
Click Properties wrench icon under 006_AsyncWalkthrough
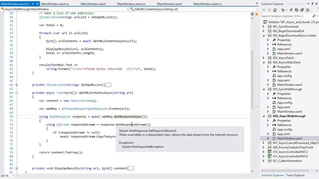tap(274, 120)
